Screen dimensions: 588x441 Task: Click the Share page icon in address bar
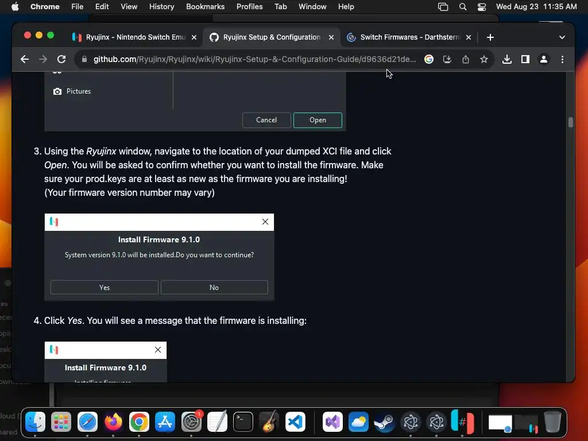tap(465, 59)
